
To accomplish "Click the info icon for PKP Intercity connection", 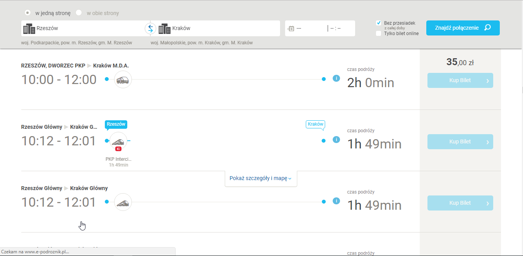I will point(336,140).
